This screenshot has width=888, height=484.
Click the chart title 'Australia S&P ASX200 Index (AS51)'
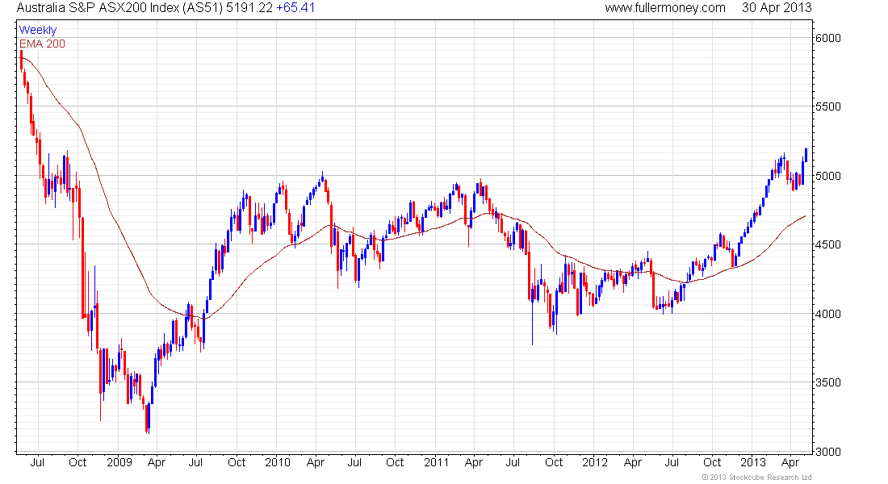[120, 8]
